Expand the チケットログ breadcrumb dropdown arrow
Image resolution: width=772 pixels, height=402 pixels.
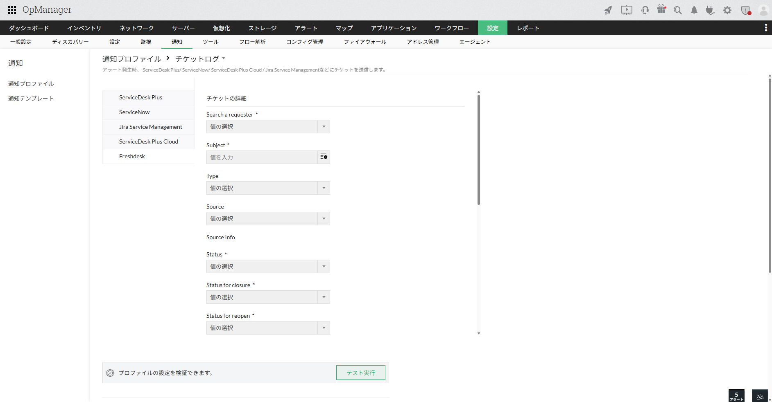tap(224, 58)
